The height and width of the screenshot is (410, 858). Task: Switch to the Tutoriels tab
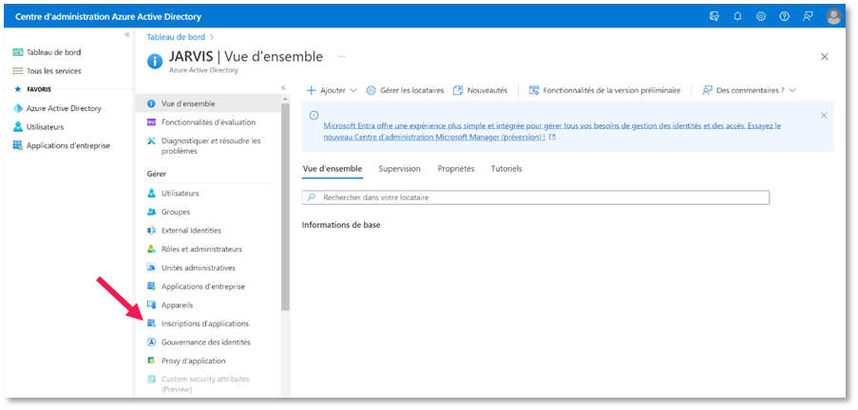pos(506,169)
